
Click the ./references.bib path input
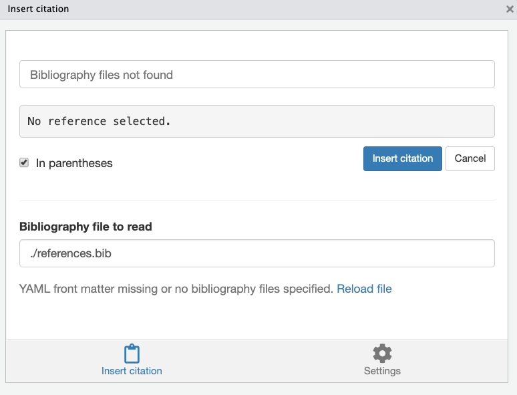click(256, 253)
